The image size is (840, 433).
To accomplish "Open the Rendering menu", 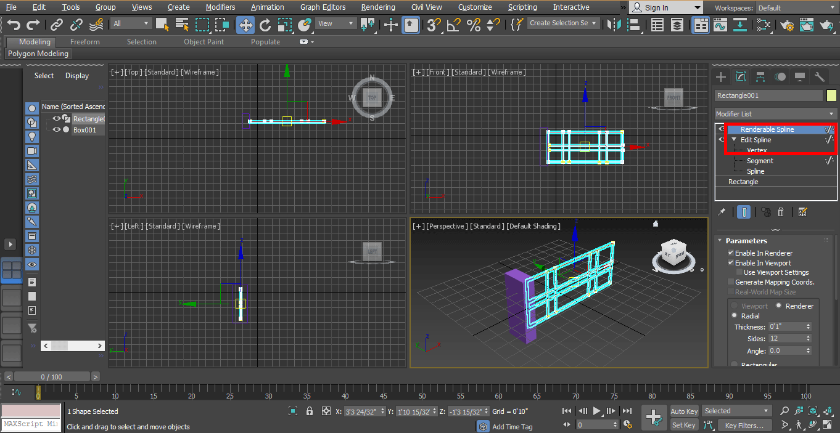I will (x=378, y=7).
